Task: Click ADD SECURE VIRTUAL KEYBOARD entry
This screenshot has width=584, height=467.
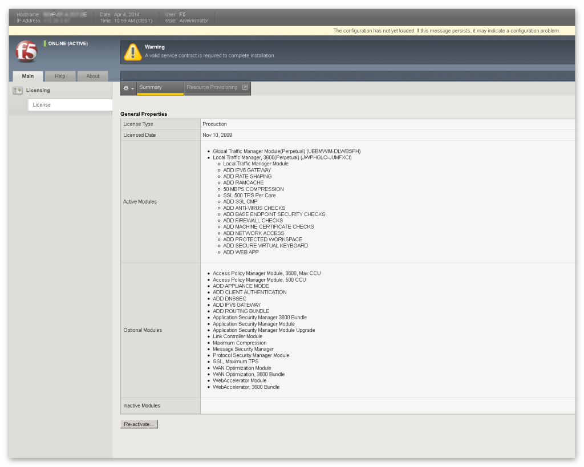Action: point(266,246)
